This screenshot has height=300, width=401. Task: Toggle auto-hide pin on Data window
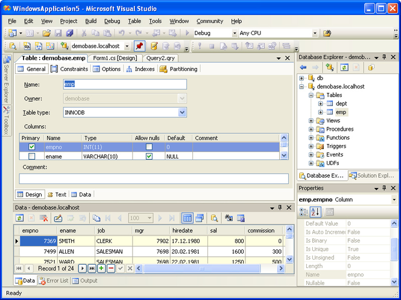(x=280, y=207)
